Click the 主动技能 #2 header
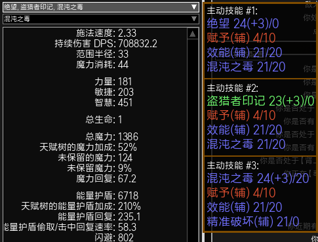 click(233, 88)
